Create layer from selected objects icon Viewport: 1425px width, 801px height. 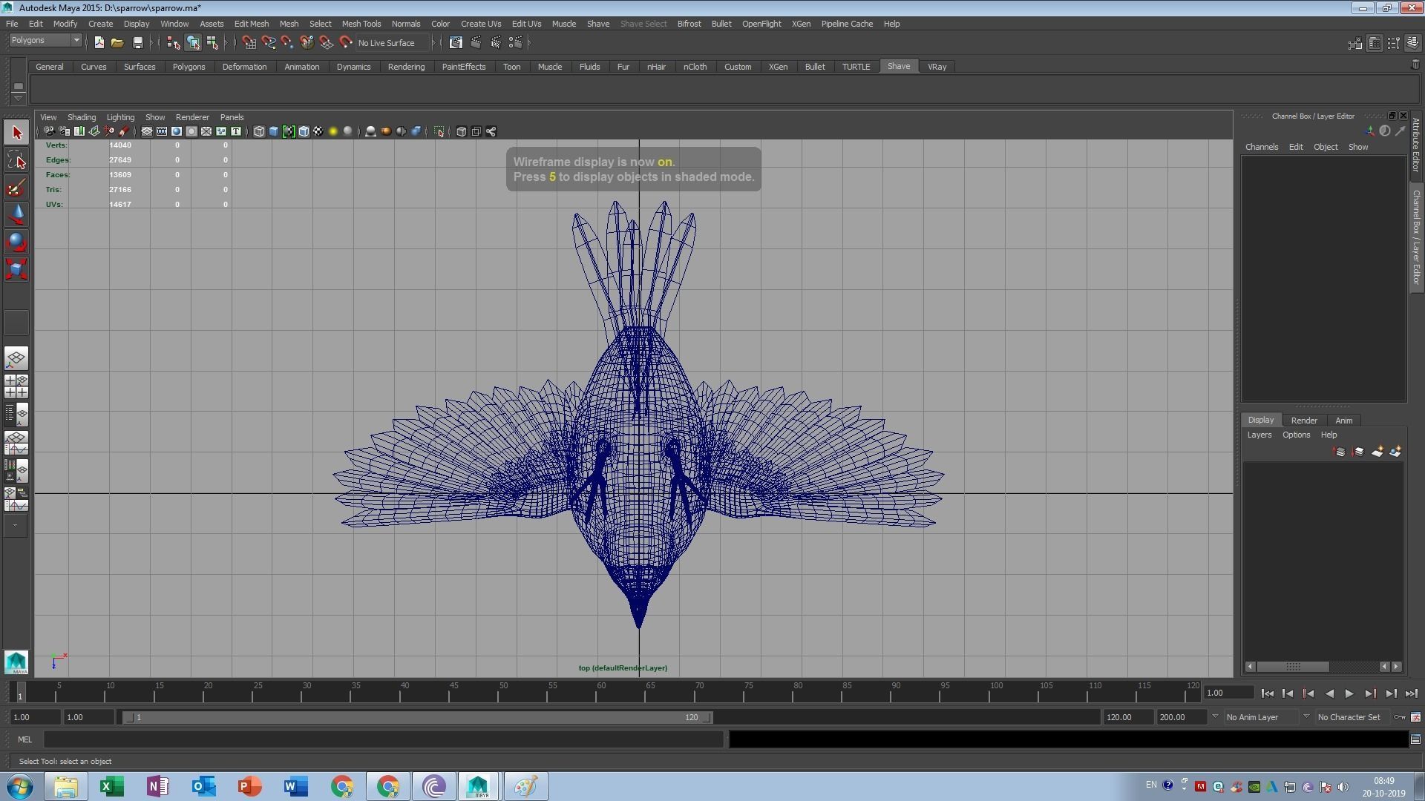click(1395, 452)
